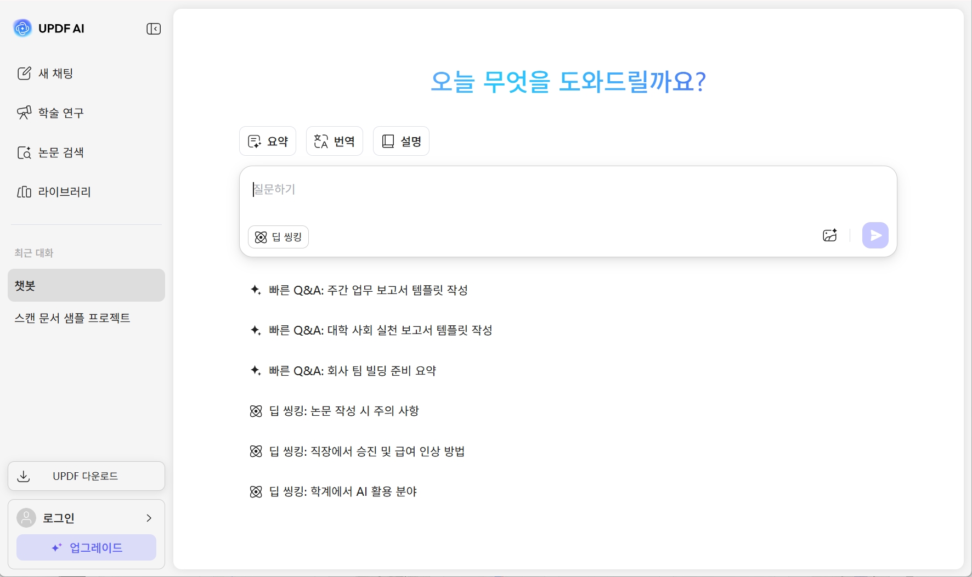Click the download arrow icon
This screenshot has height=577, width=972.
[x=24, y=476]
